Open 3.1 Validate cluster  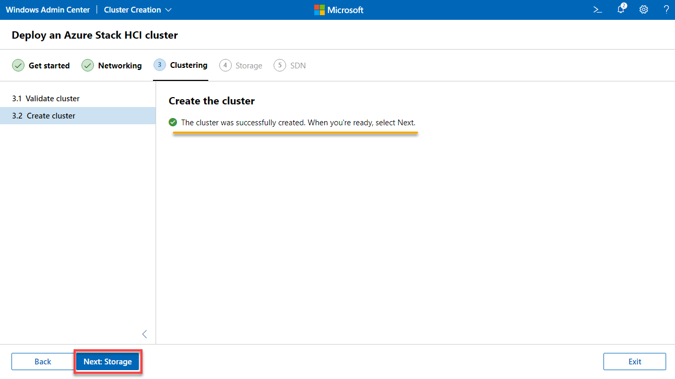pos(78,99)
